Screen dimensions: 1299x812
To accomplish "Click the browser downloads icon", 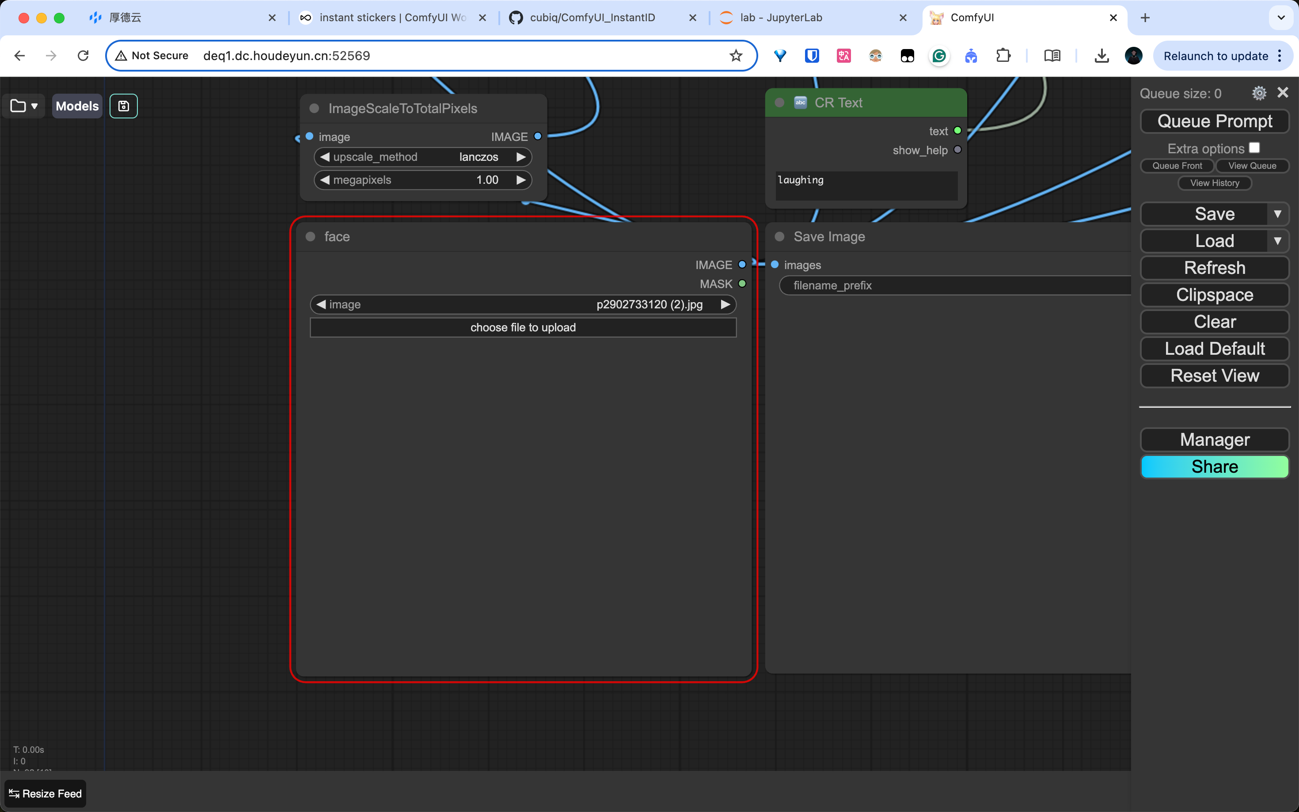I will point(1101,55).
